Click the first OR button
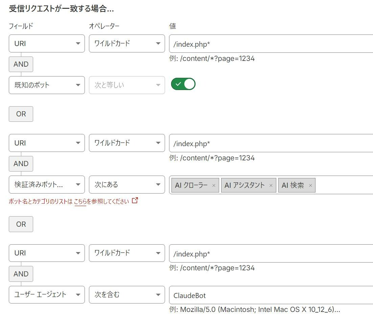 click(x=21, y=114)
